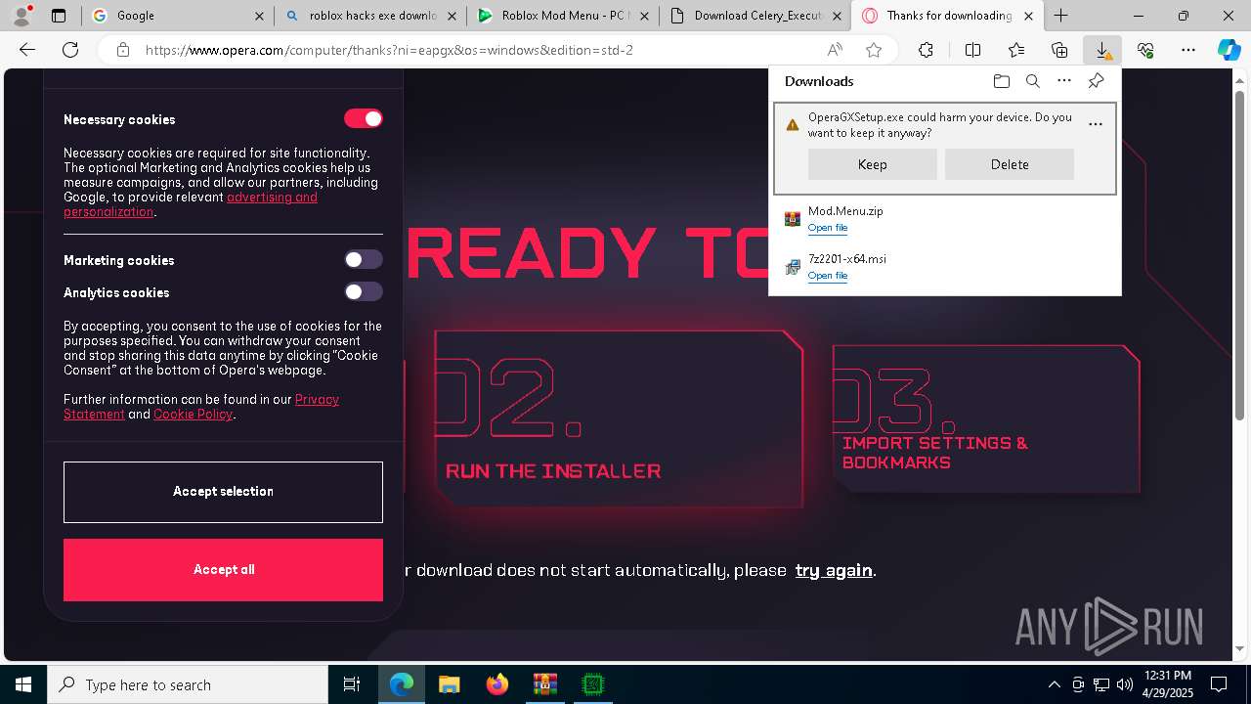The height and width of the screenshot is (704, 1251).
Task: Open a new browser tab
Action: [1060, 16]
